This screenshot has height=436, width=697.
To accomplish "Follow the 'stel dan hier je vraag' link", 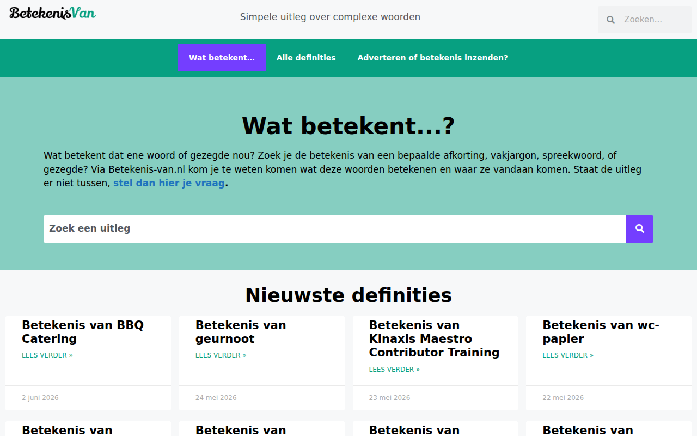I will (169, 183).
